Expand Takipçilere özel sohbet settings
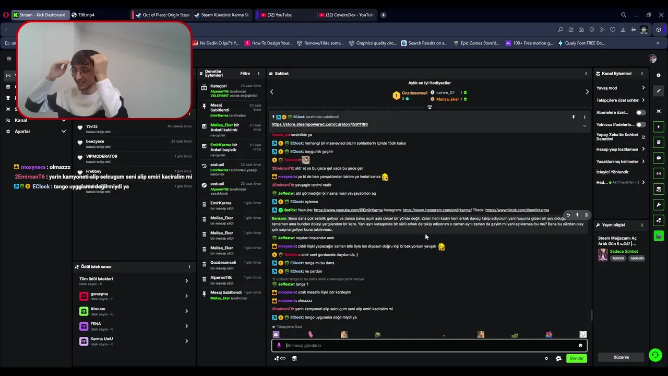The image size is (668, 376). [x=643, y=100]
